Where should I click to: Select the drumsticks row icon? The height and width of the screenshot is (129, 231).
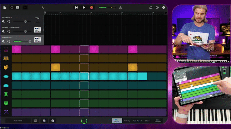click(6, 112)
